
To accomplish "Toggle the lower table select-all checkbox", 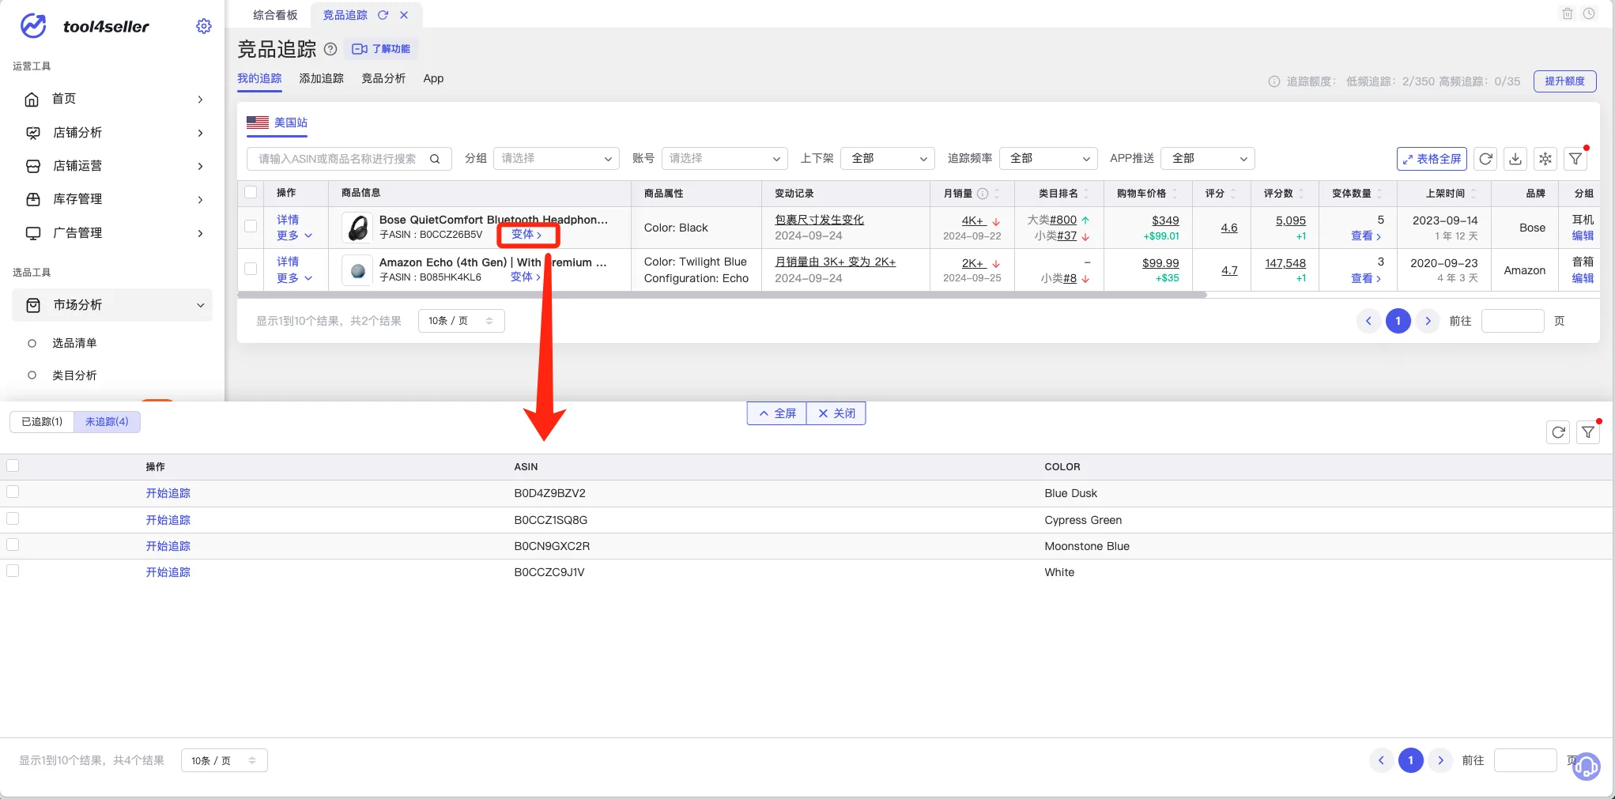I will pos(13,465).
